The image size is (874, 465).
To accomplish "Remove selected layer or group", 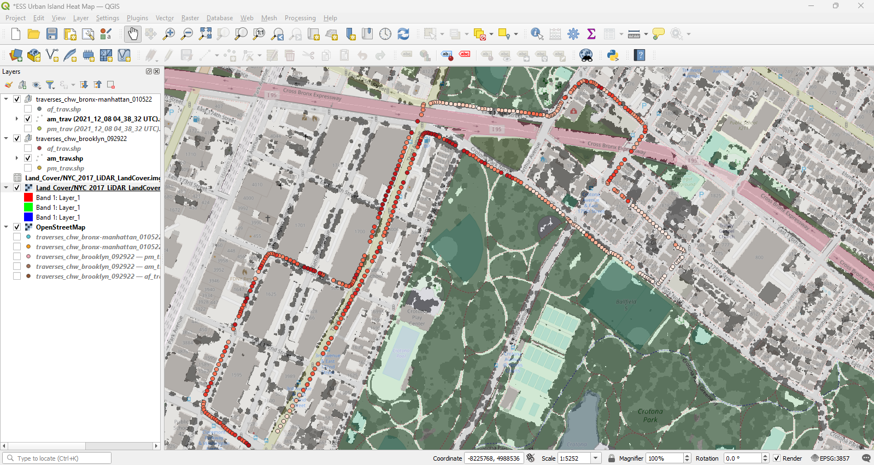I will tap(111, 85).
